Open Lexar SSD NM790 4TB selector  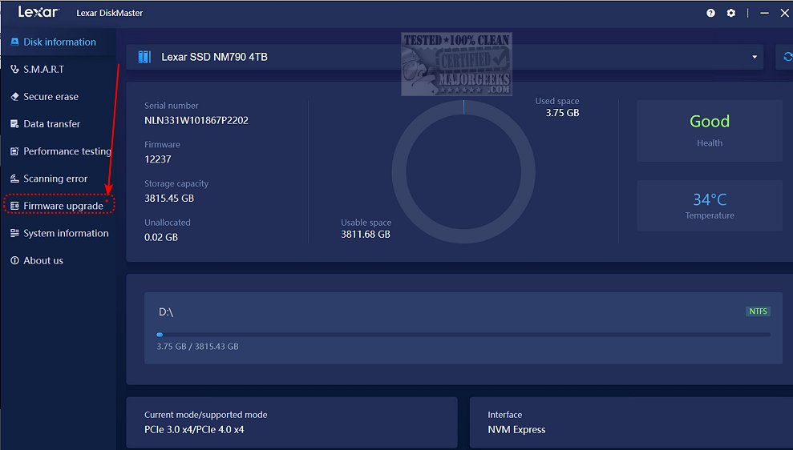coord(444,57)
